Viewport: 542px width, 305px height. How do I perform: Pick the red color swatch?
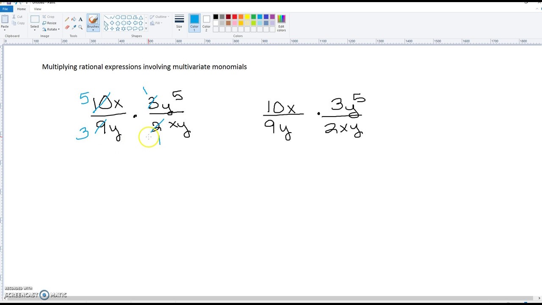(235, 17)
